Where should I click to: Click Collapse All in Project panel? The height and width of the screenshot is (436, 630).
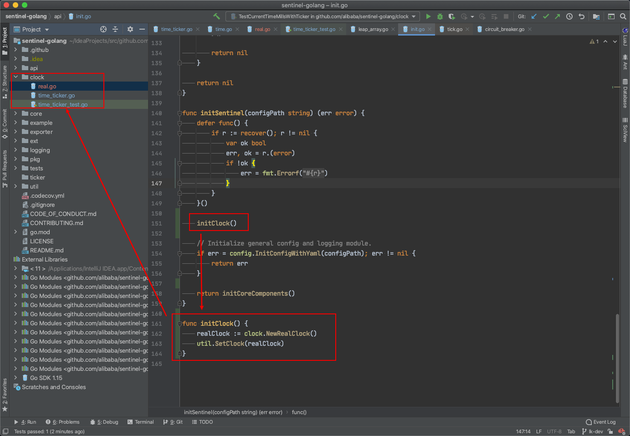click(x=115, y=29)
